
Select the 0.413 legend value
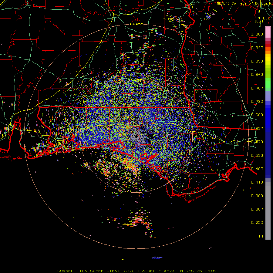point(257,182)
